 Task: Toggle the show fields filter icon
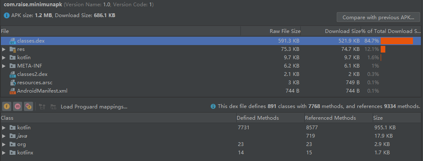(x=7, y=106)
